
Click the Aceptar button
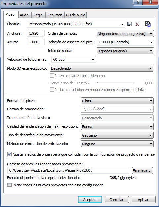tap(90, 200)
